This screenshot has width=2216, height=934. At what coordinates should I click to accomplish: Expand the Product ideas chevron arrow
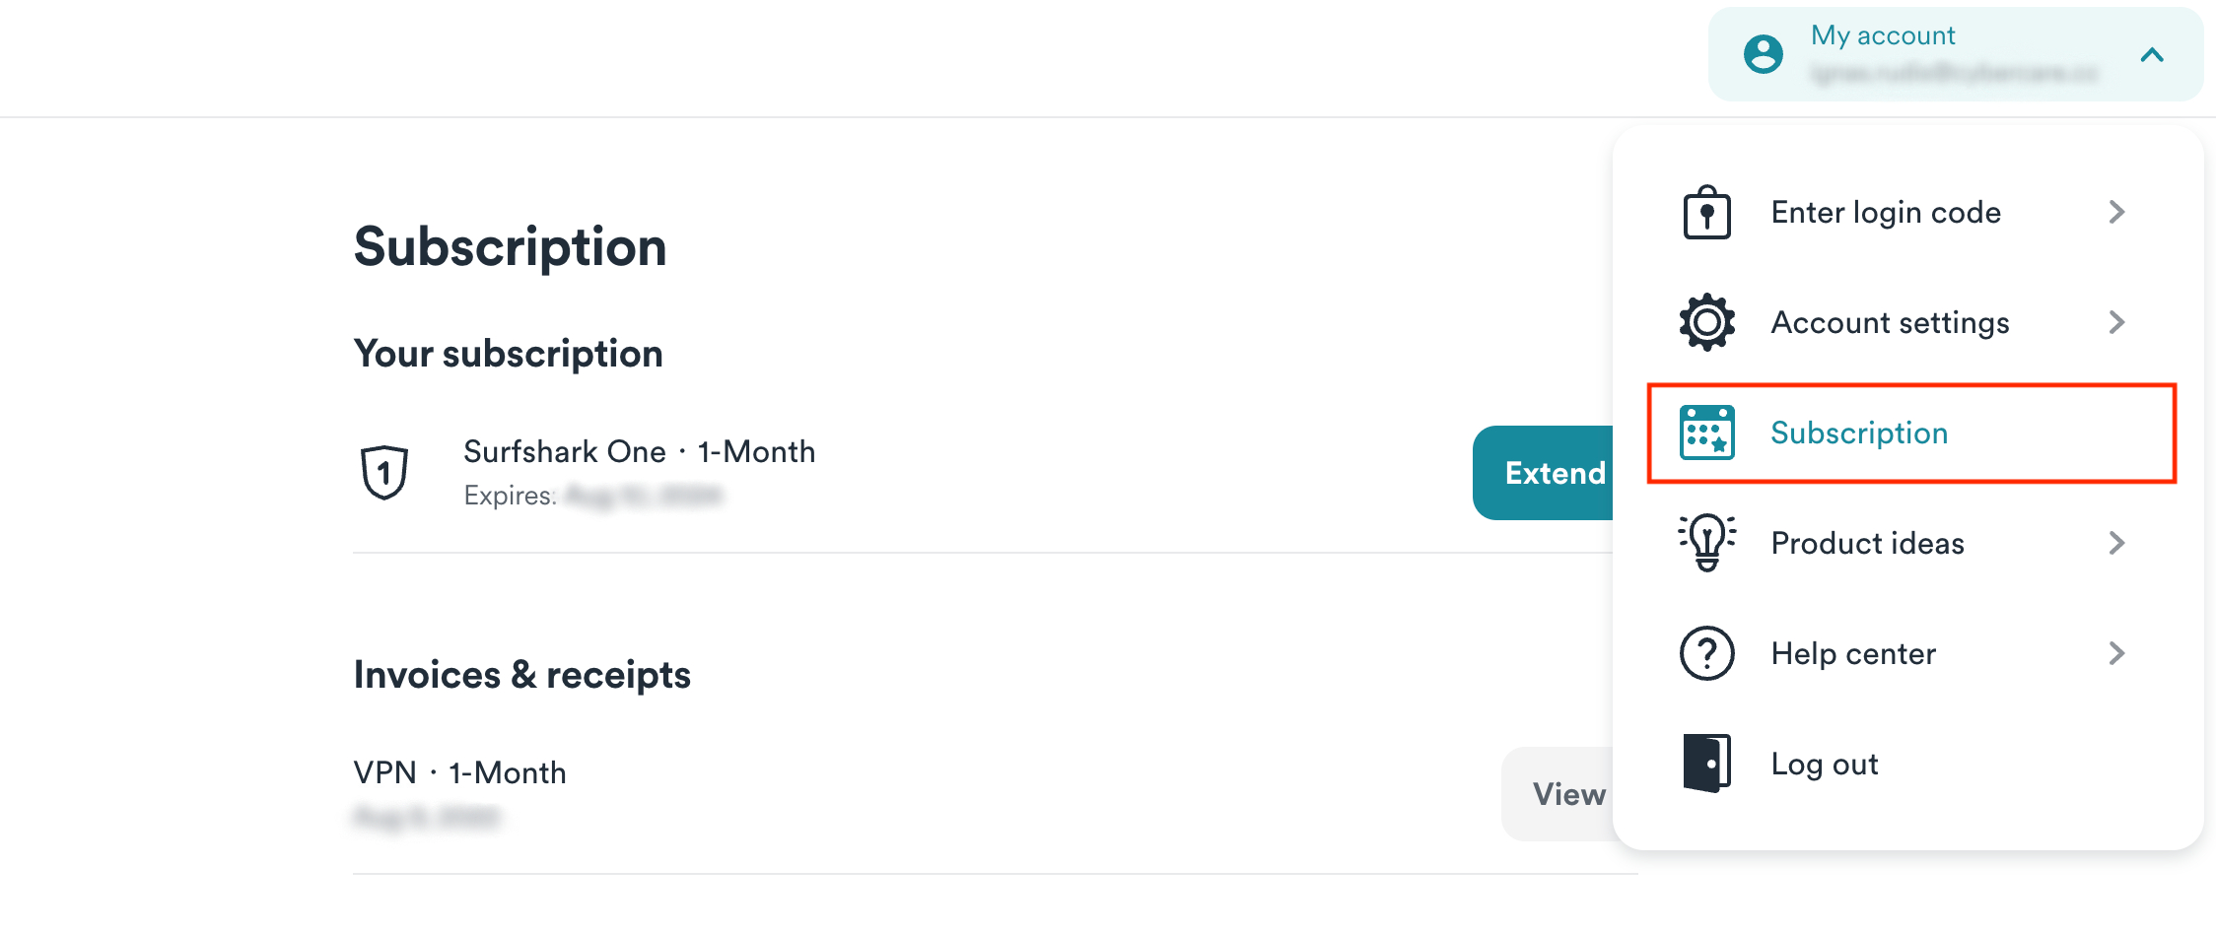[x=2116, y=543]
